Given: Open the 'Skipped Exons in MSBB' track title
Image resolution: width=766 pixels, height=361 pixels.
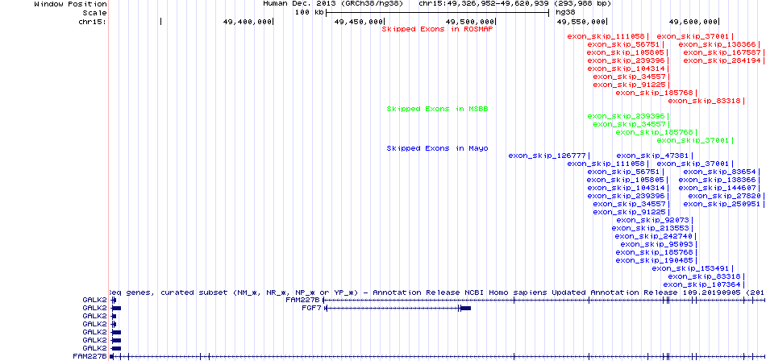Looking at the screenshot, I should tap(427, 108).
